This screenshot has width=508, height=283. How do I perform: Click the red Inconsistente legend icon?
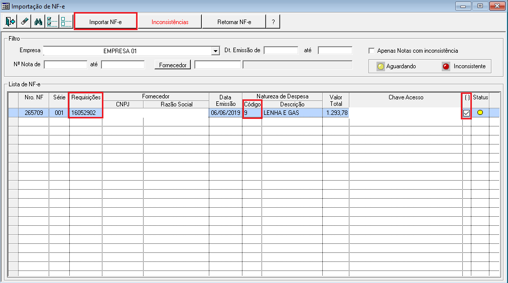(446, 66)
